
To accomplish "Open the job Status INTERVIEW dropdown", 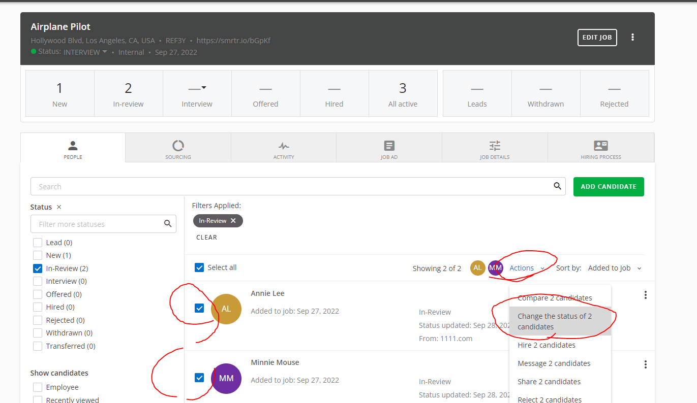I will click(x=85, y=52).
